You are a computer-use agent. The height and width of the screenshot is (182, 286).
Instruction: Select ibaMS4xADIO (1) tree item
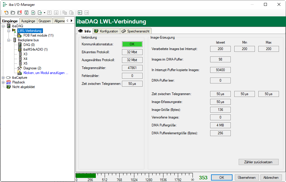tap(35, 49)
